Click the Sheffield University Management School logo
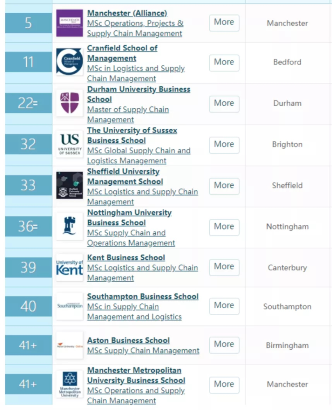The height and width of the screenshot is (410, 332). 70,185
